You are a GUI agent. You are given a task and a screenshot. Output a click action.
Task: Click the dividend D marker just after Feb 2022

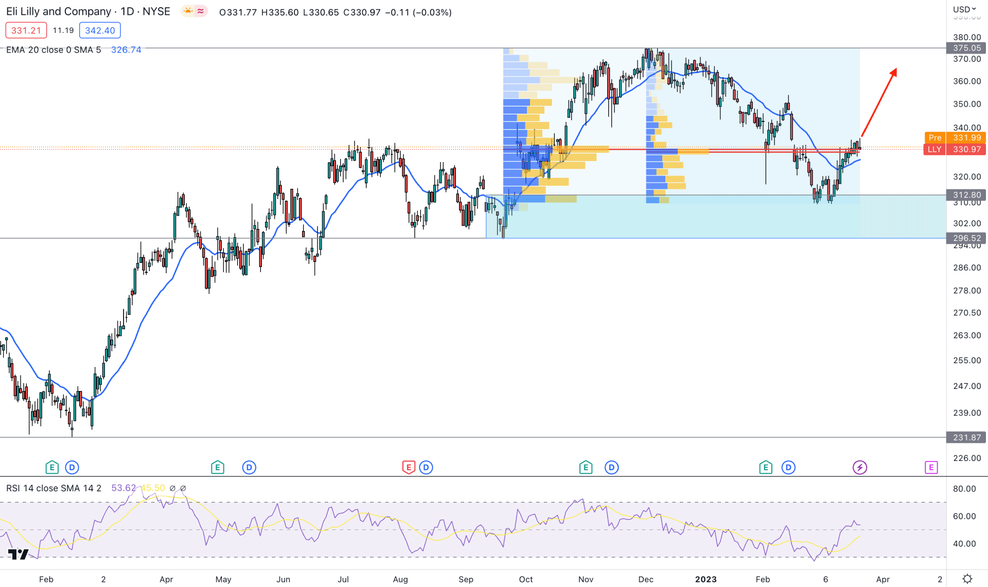(72, 467)
